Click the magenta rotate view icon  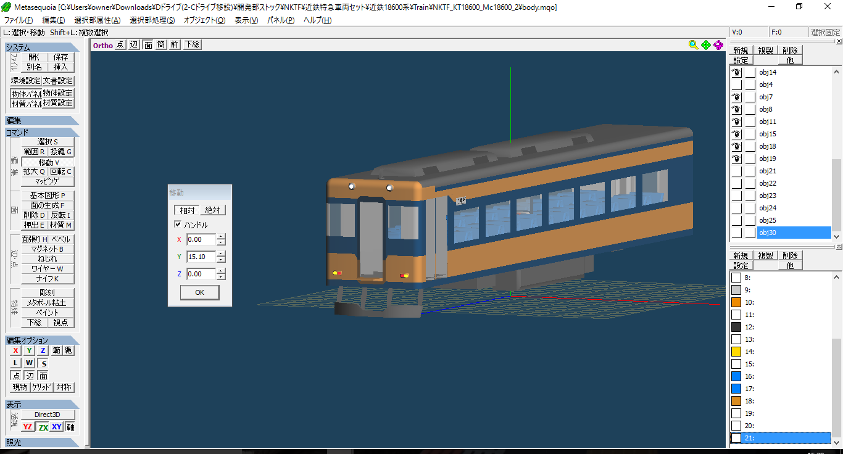pos(718,45)
